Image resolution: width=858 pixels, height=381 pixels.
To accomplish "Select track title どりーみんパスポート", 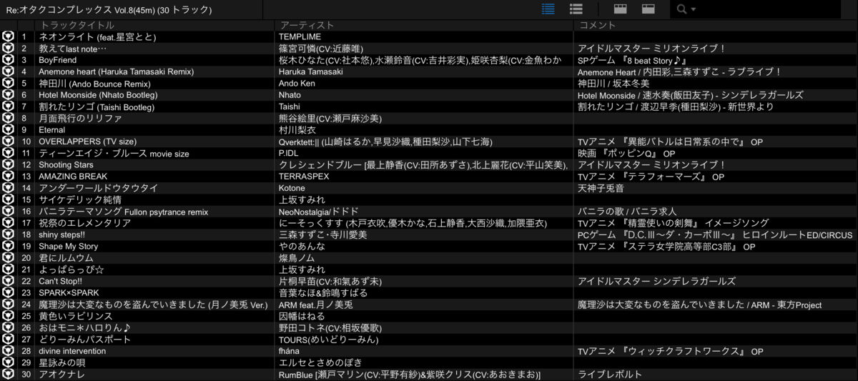I will [84, 339].
